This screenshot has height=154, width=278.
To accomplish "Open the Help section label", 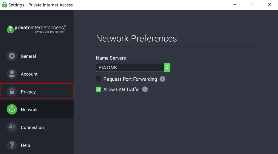I will [25, 145].
